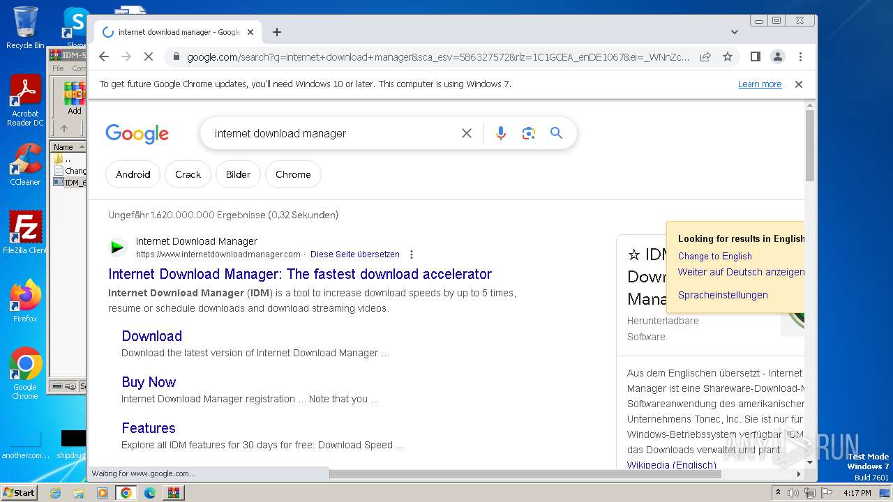Viewport: 893px width, 502px height.
Task: Apply the Bilder search filter chip
Action: pos(238,174)
